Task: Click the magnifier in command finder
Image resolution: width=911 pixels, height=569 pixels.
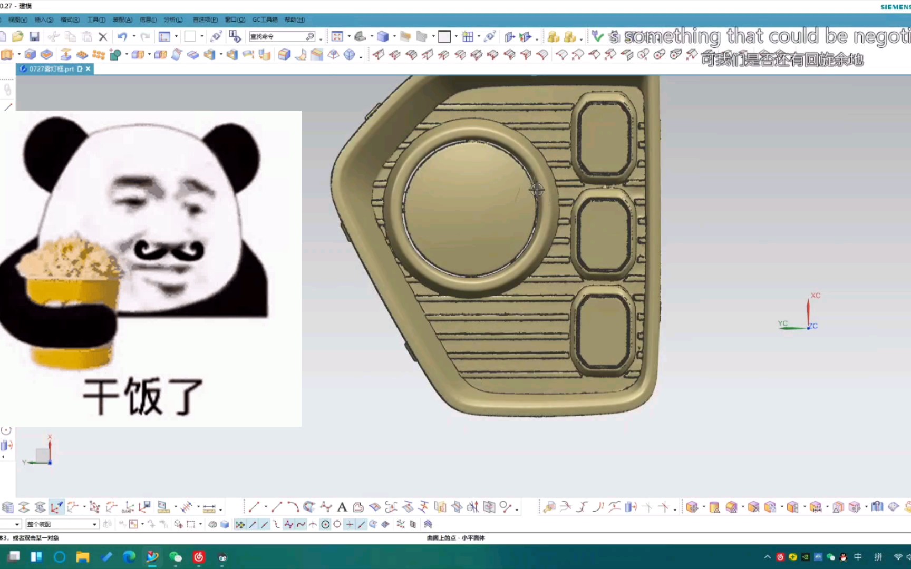Action: click(311, 36)
